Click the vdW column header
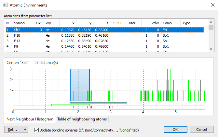Screen dimensions: 218x137 coord(155,23)
